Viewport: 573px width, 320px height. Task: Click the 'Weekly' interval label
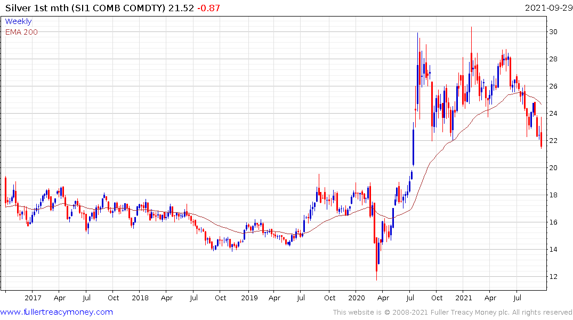click(18, 21)
